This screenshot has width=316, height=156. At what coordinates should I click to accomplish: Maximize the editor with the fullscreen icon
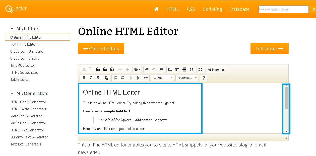(200, 69)
